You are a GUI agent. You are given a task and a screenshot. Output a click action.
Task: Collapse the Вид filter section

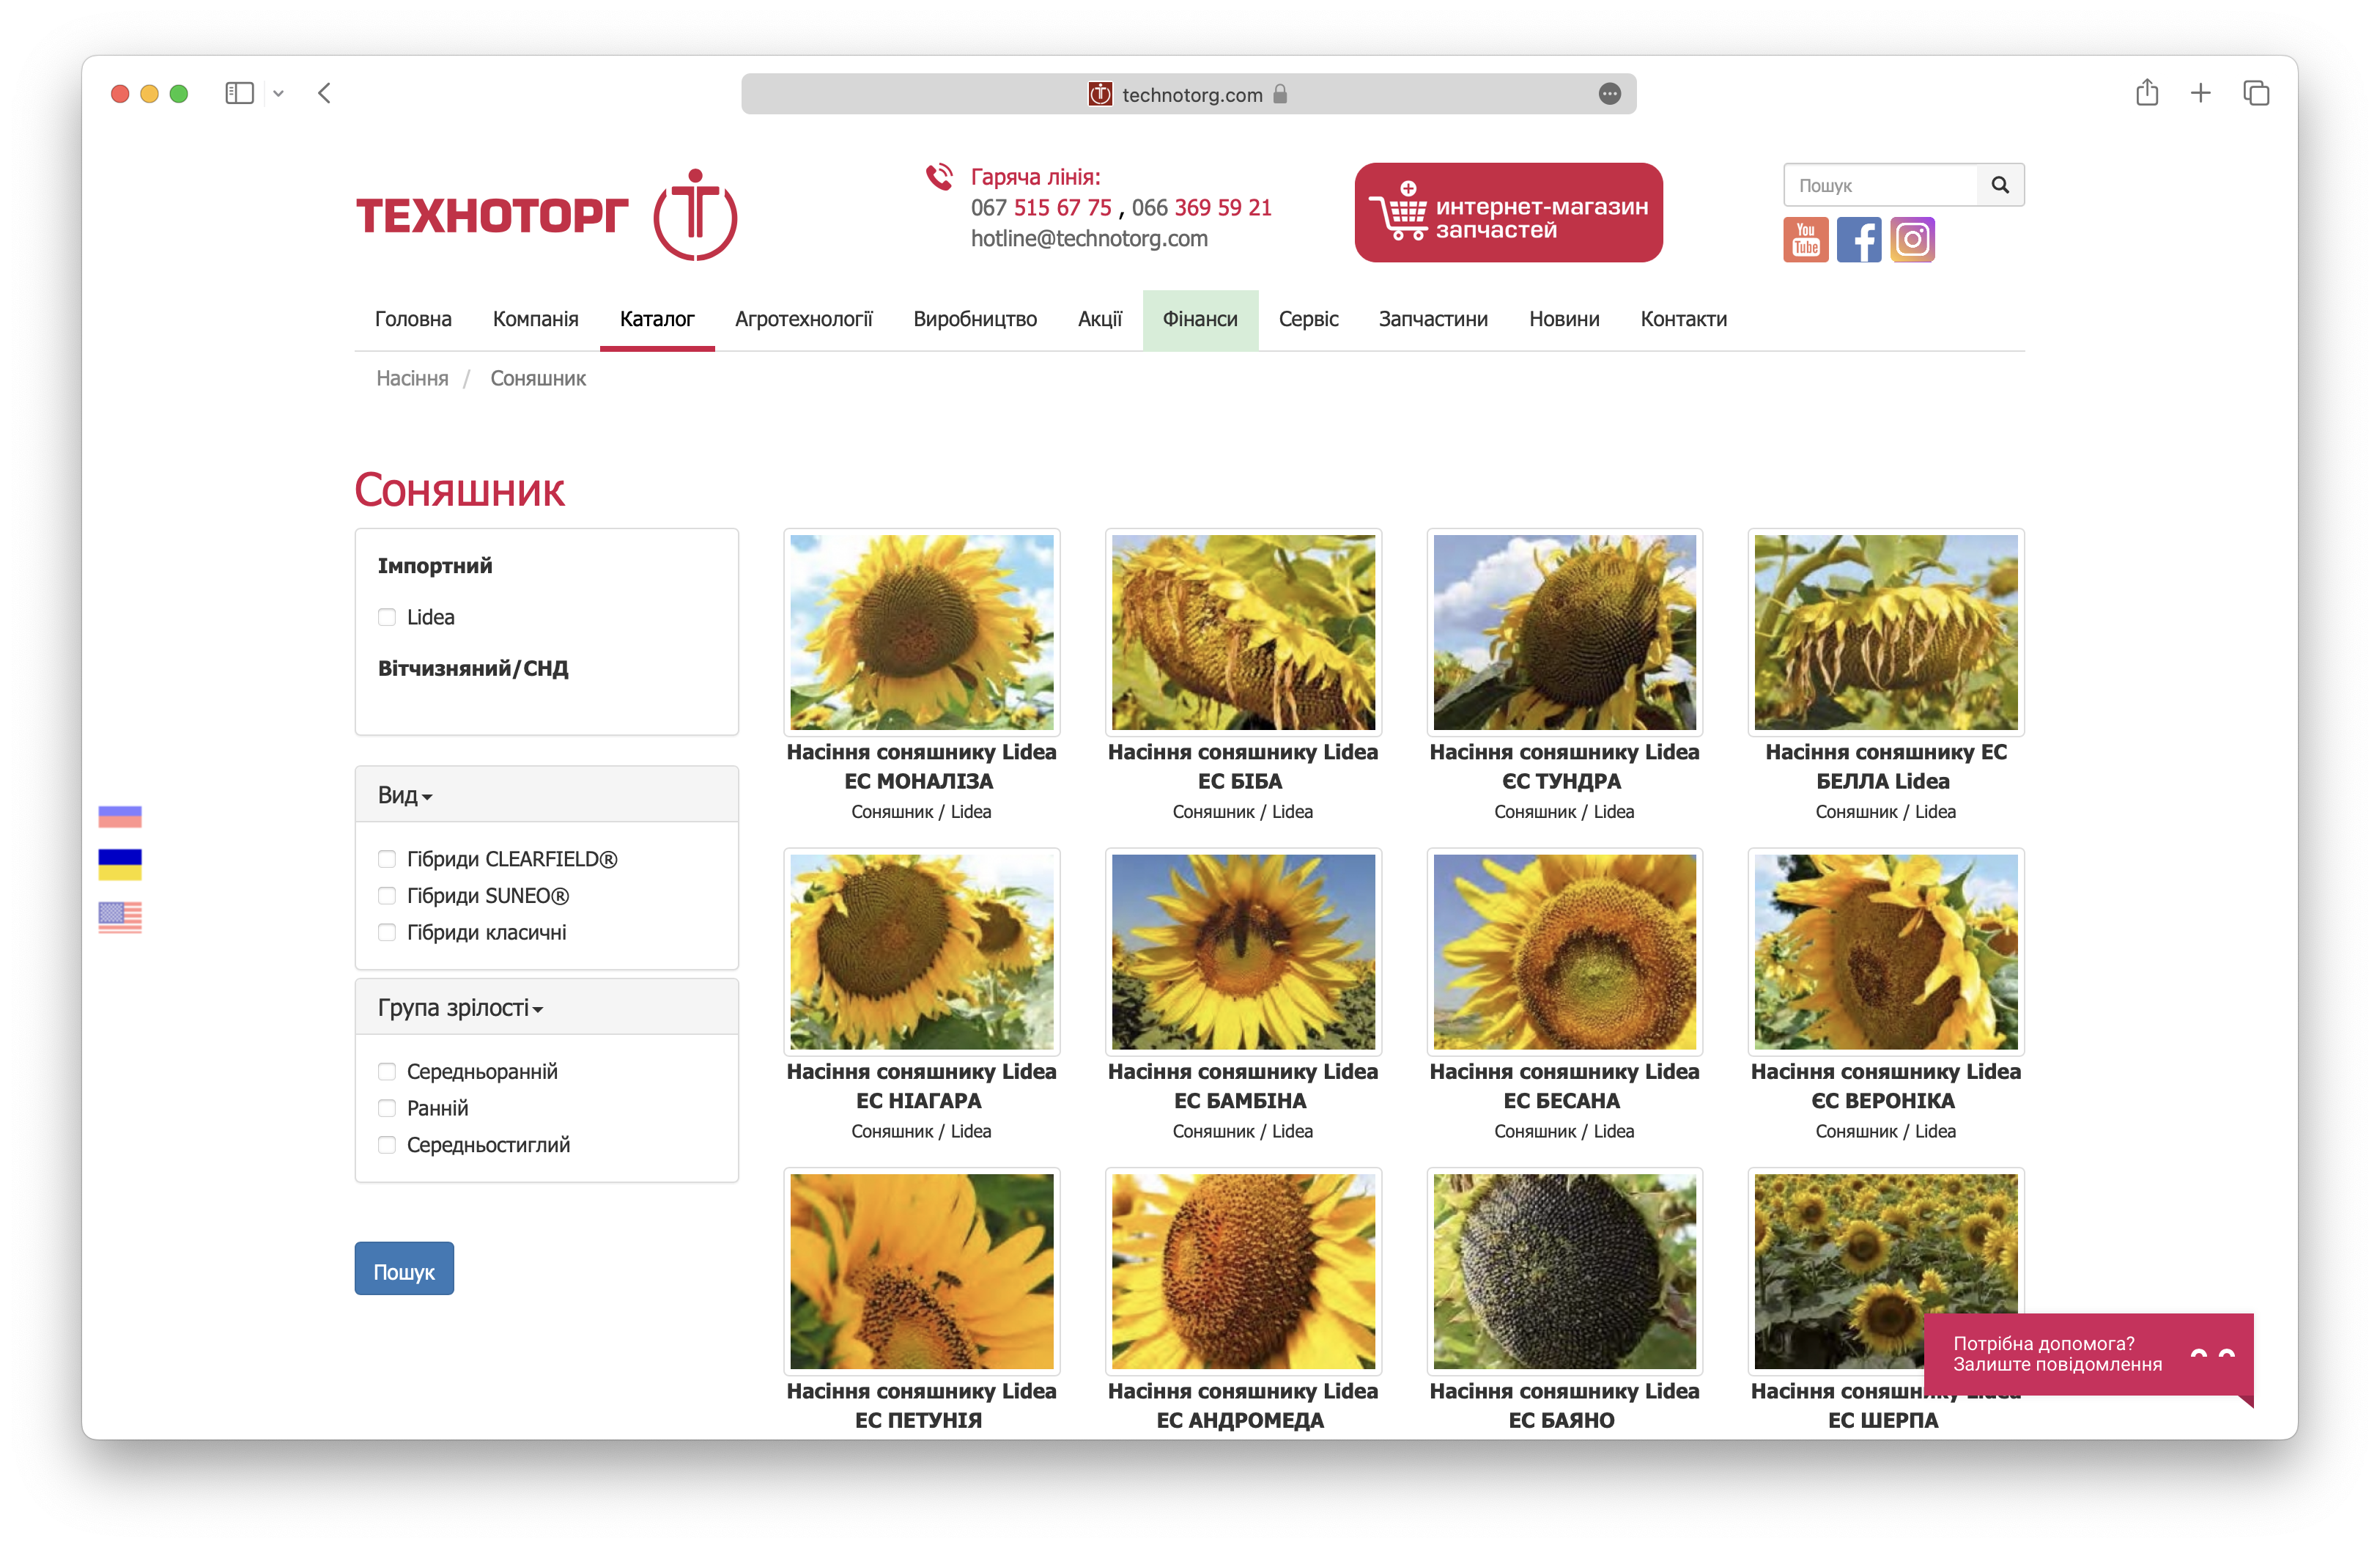coord(405,795)
